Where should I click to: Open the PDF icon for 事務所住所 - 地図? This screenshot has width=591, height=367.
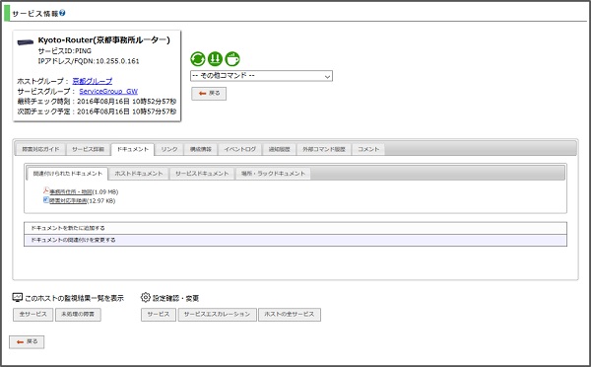click(x=46, y=190)
